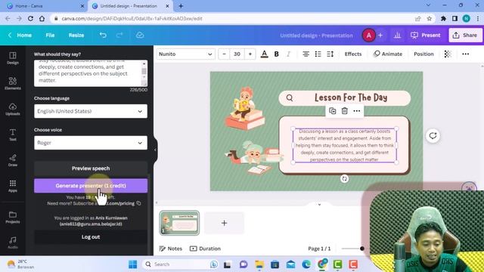This screenshot has width=484, height=272.
Task: Open the Position option
Action: pos(423,54)
